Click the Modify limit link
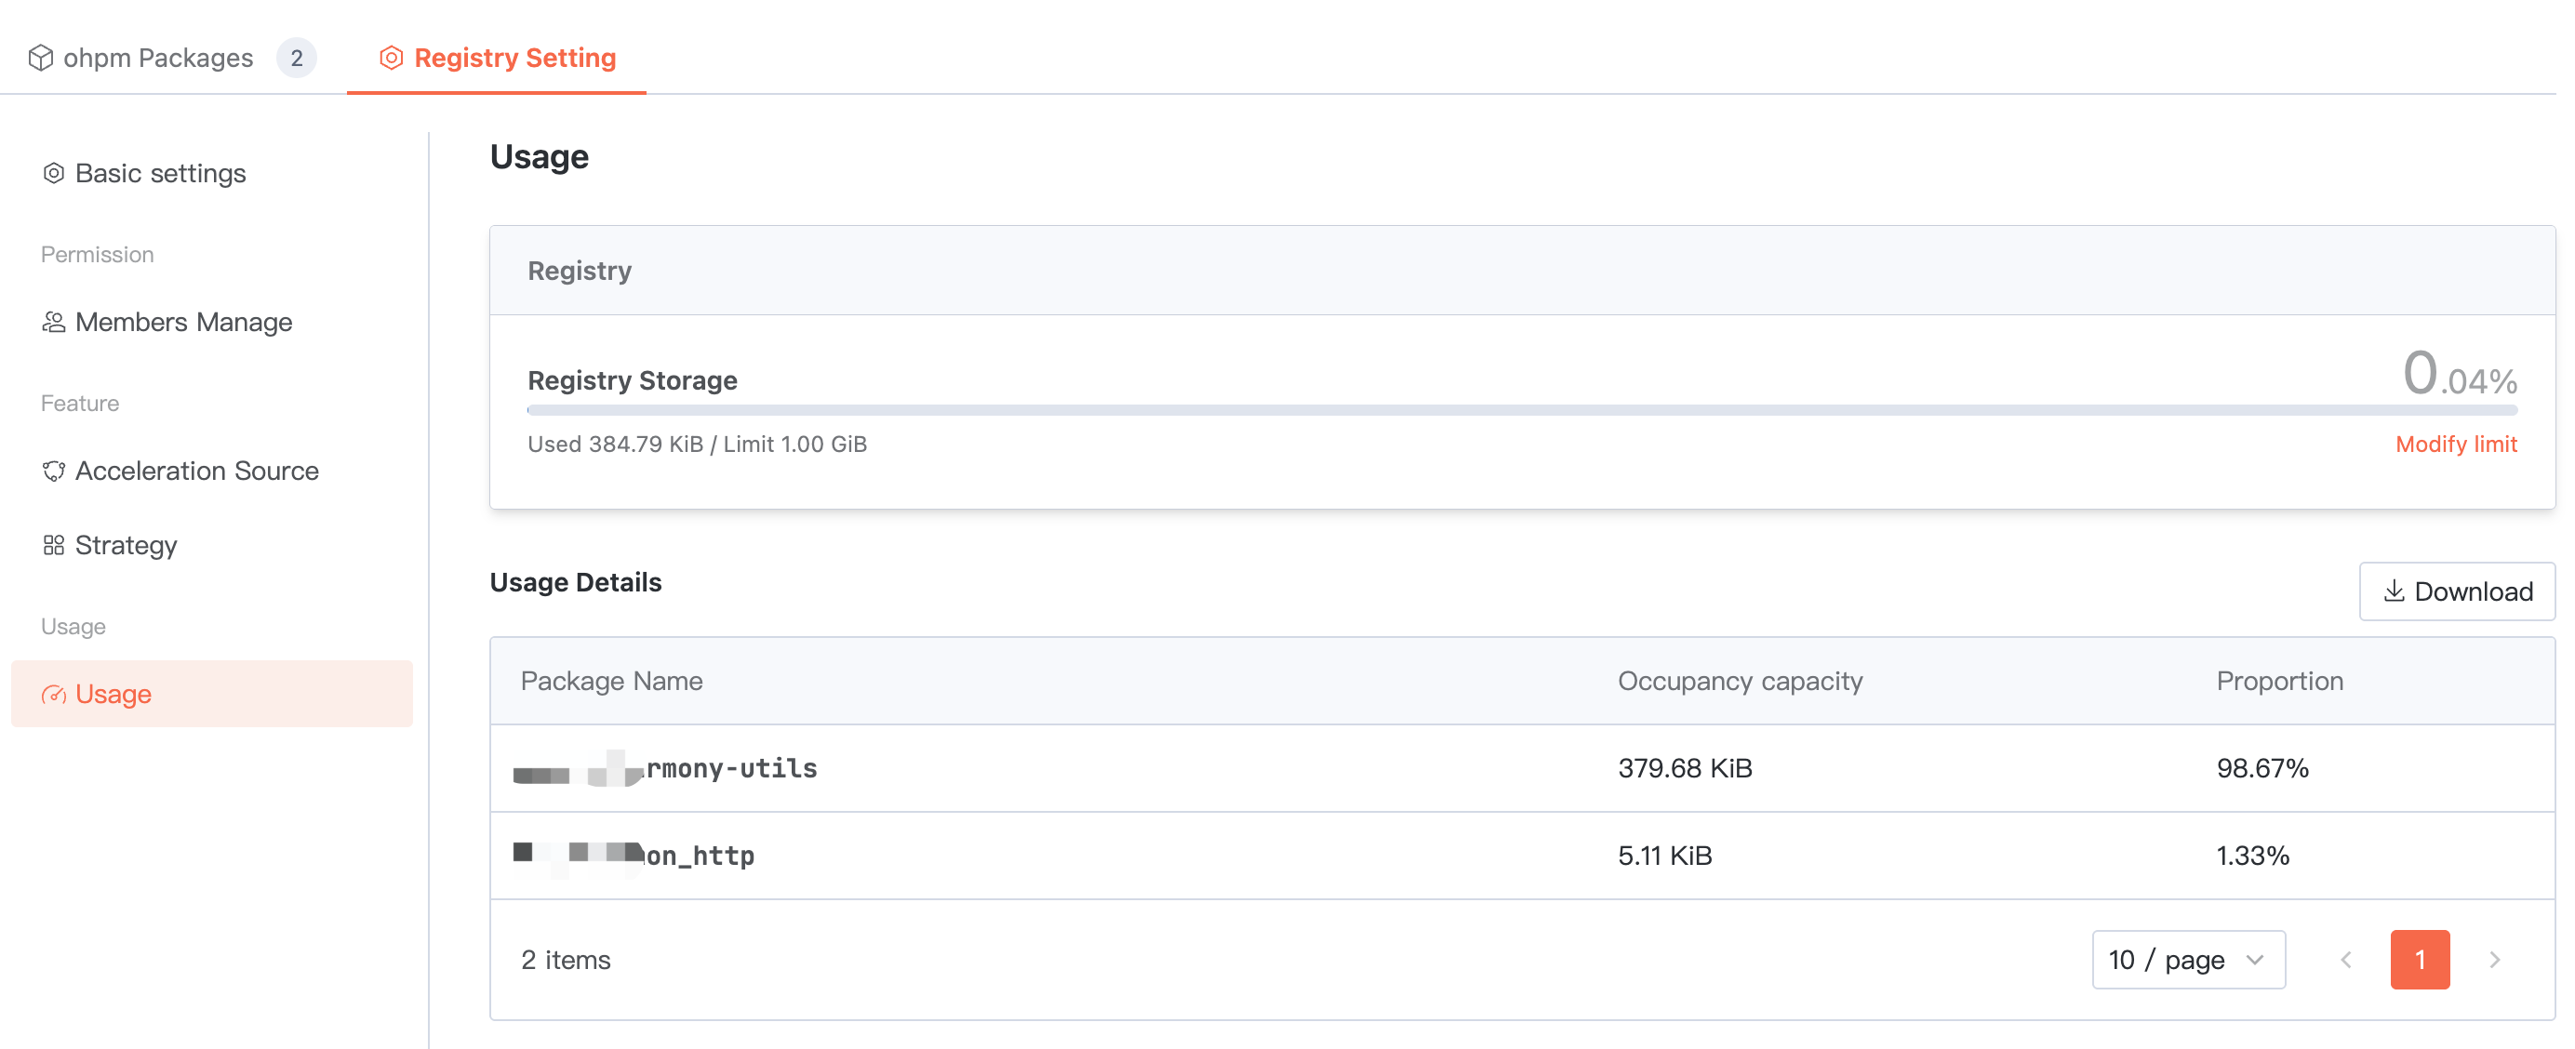 coord(2455,445)
